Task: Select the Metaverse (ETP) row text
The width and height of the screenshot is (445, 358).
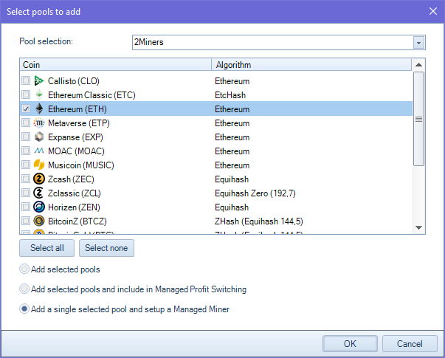Action: (79, 123)
